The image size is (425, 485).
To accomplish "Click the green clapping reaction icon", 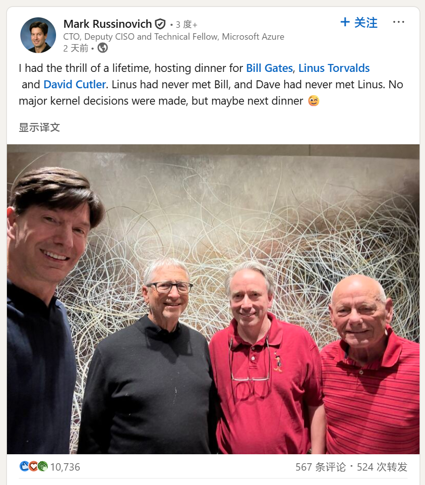I will tap(43, 466).
